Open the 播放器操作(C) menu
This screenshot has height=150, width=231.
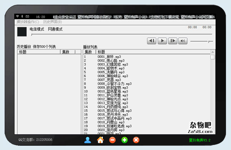tap(28, 22)
